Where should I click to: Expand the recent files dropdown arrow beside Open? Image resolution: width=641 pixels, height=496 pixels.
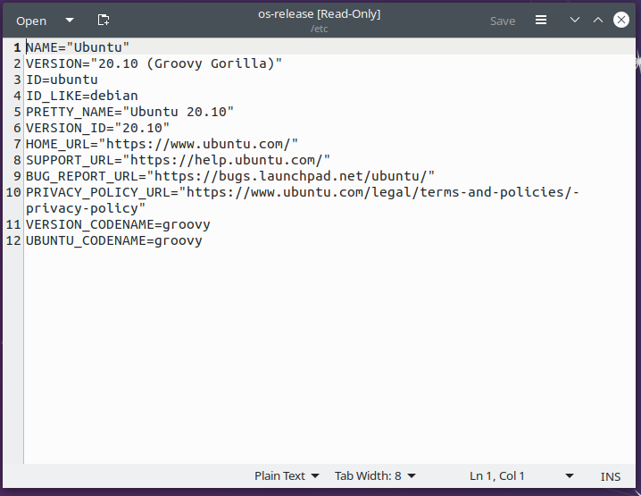tap(70, 20)
